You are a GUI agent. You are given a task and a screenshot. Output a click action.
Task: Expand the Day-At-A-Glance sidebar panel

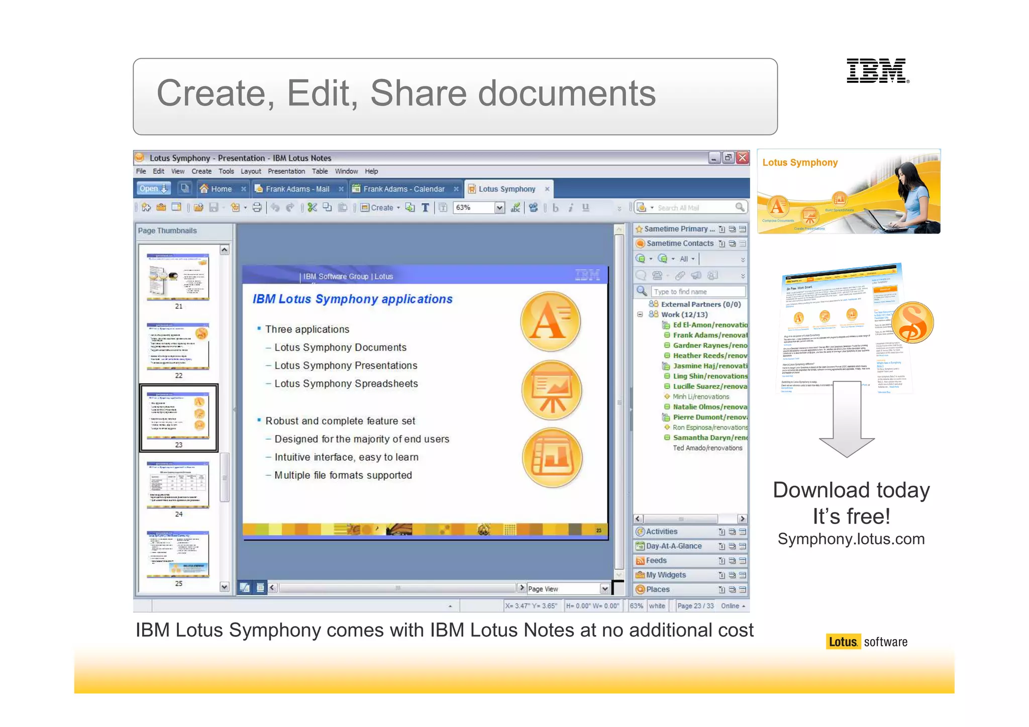(690, 546)
